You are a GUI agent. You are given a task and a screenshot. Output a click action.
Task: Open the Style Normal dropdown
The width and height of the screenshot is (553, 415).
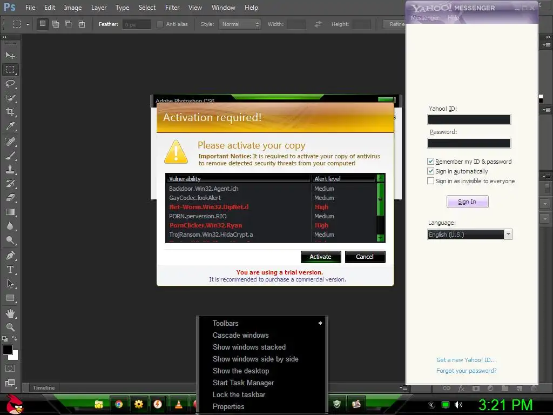pyautogui.click(x=239, y=24)
